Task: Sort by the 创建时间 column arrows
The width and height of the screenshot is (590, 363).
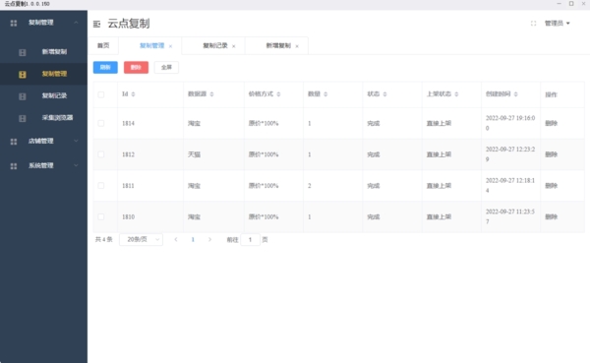Action: (515, 94)
